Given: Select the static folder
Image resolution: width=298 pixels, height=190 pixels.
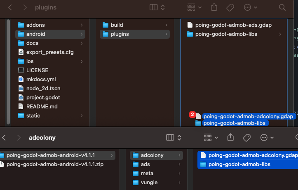Looking at the screenshot, I should pyautogui.click(x=50, y=115).
